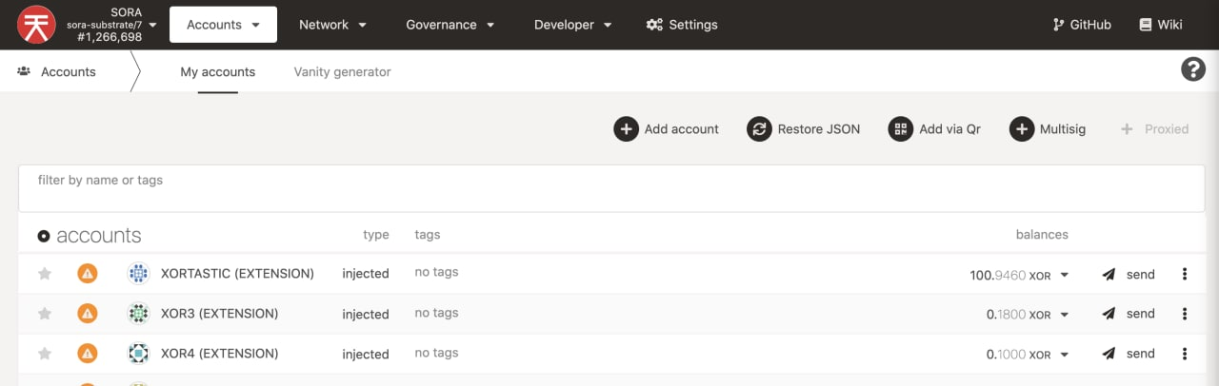Open the Accounts menu
The image size is (1219, 386).
[x=223, y=25]
